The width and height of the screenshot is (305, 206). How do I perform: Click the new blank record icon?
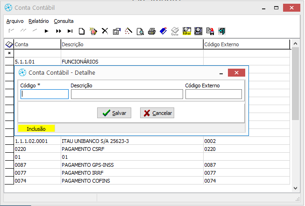82,31
